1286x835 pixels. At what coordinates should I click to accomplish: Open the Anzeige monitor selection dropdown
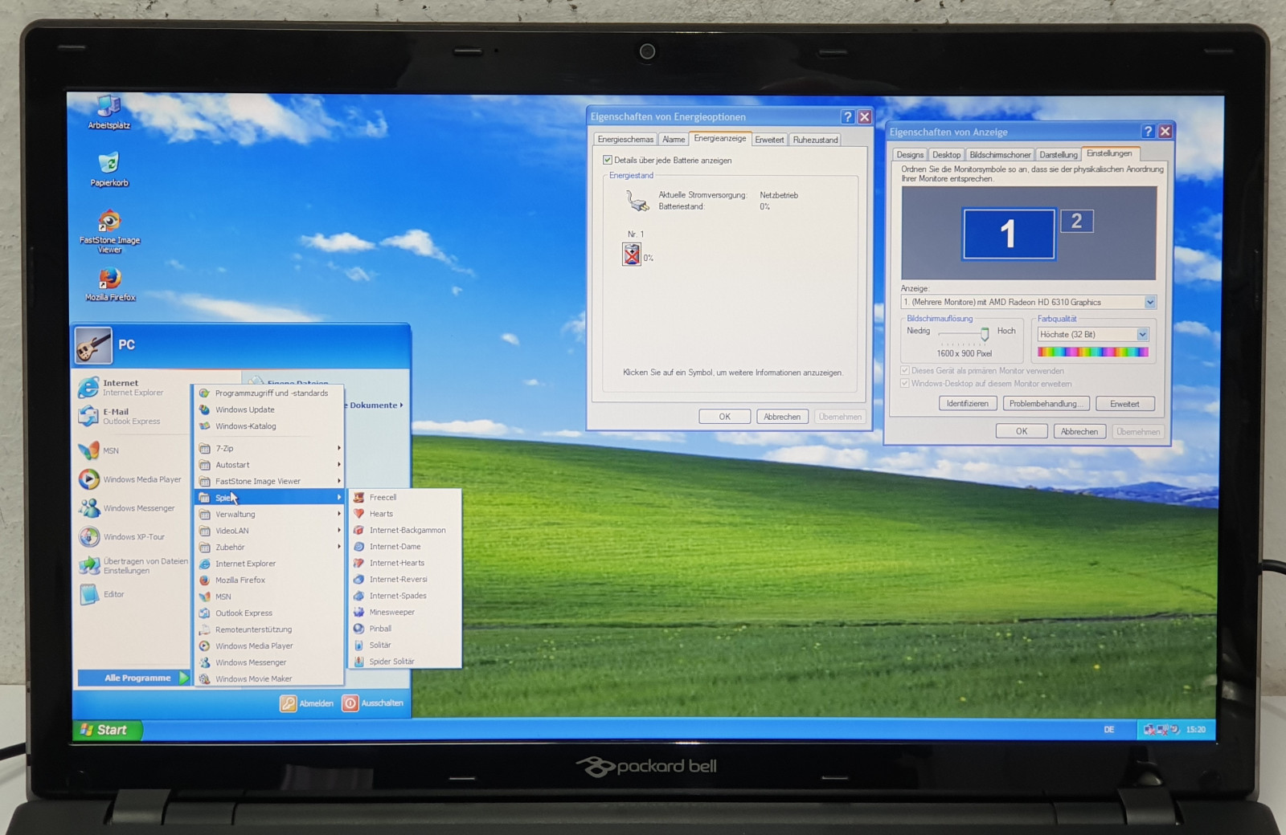[x=1149, y=303]
